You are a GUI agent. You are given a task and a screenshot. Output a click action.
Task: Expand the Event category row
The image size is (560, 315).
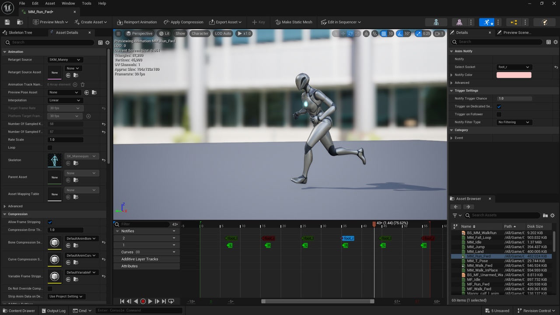click(x=451, y=138)
